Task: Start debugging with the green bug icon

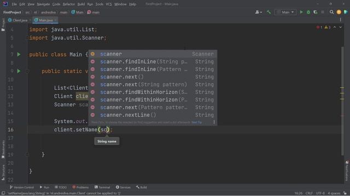Action: pyautogui.click(x=308, y=12)
